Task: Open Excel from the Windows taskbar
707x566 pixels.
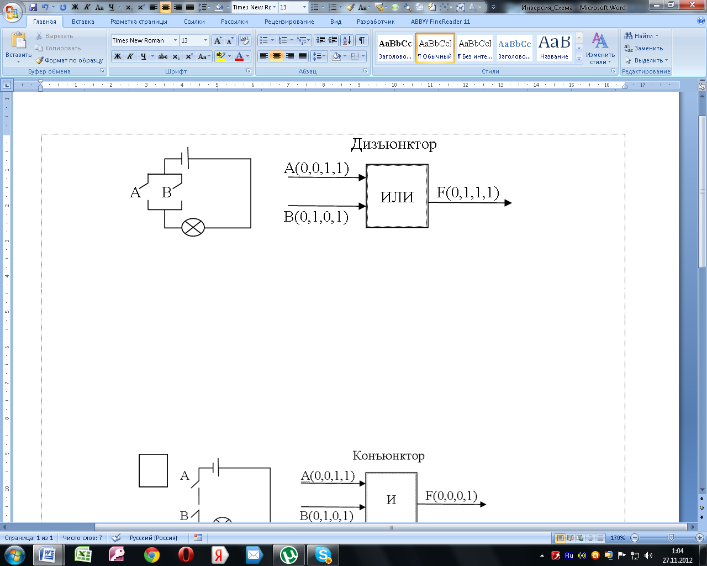Action: (x=83, y=554)
